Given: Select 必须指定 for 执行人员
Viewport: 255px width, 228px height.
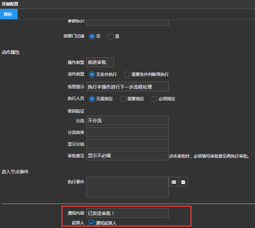Looking at the screenshot, I should click(154, 99).
